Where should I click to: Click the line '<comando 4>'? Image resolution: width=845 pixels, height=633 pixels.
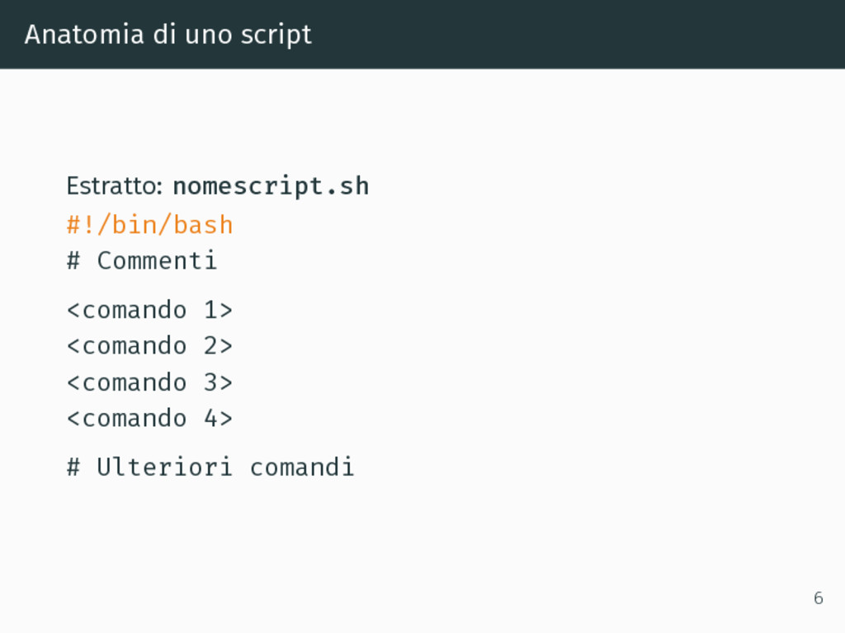click(150, 418)
